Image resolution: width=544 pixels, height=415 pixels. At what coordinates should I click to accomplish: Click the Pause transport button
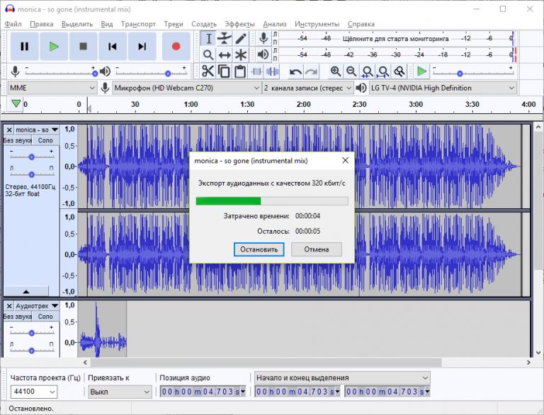(x=24, y=47)
